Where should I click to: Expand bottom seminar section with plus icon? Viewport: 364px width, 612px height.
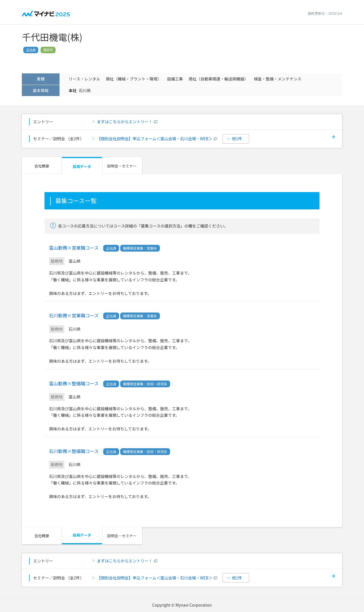click(x=334, y=576)
